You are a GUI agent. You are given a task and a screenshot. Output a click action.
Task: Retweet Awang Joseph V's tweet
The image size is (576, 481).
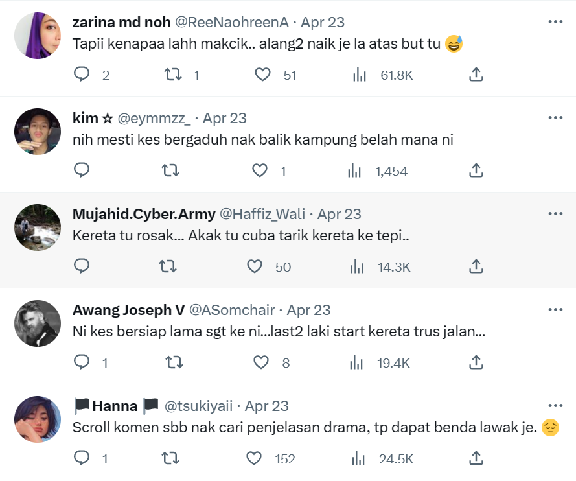[x=173, y=362]
